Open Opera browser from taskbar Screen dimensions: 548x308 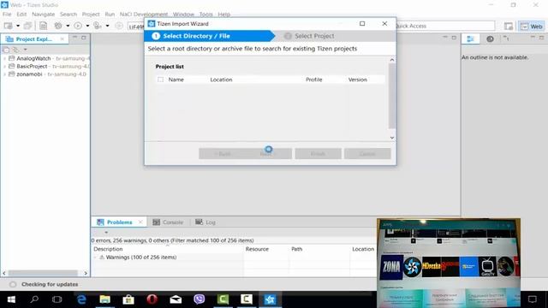click(152, 299)
